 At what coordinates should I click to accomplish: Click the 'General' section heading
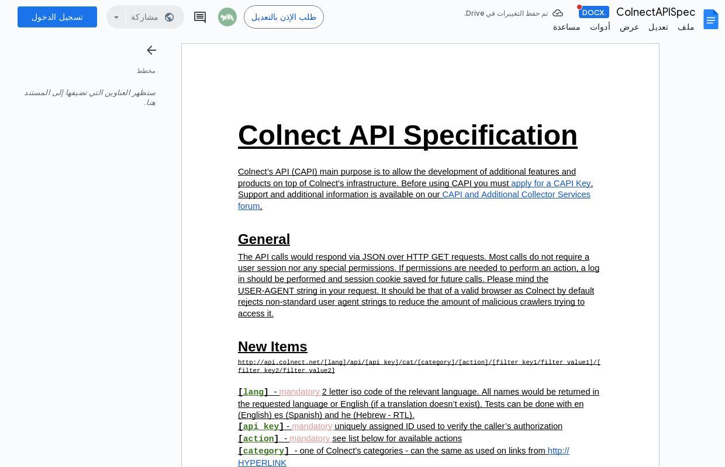tap(264, 239)
